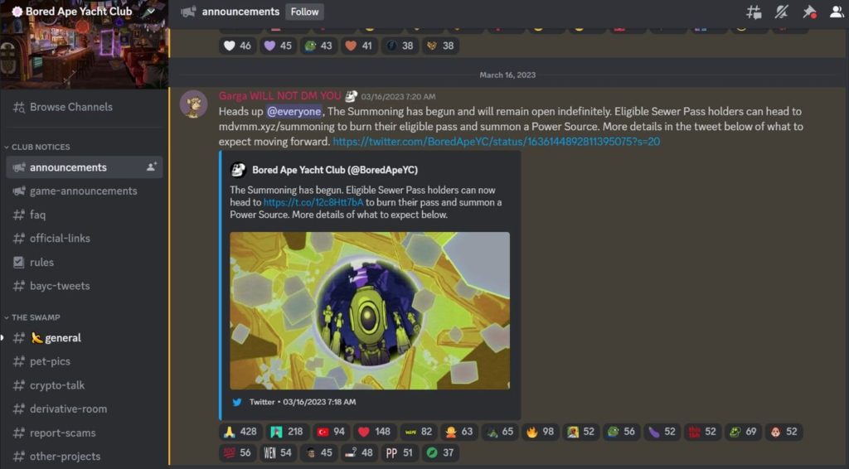Toggle 100 emoji reaction with 56
Screen dimensions: 849x469
(238, 452)
